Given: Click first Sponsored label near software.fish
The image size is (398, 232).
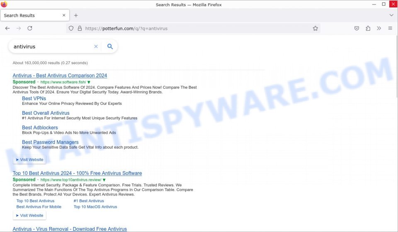Looking at the screenshot, I should click(x=24, y=82).
